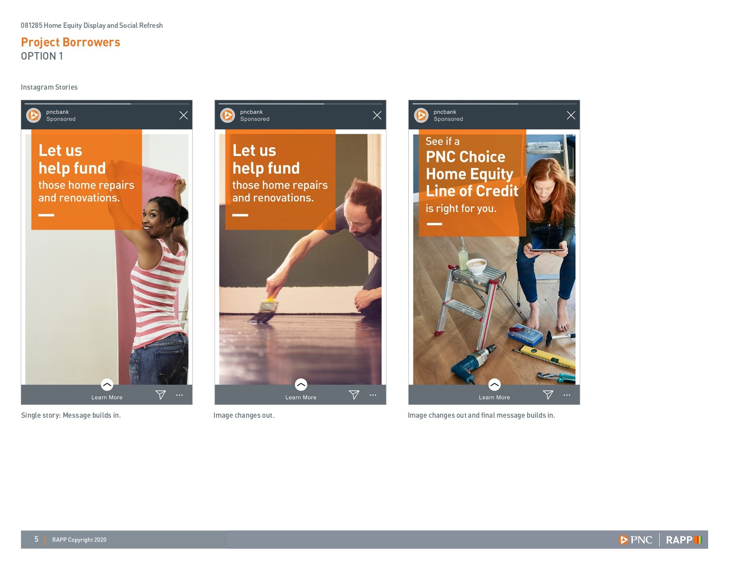This screenshot has height=563, width=729.
Task: Click the pncbank avatar in the first story
Action: click(34, 115)
